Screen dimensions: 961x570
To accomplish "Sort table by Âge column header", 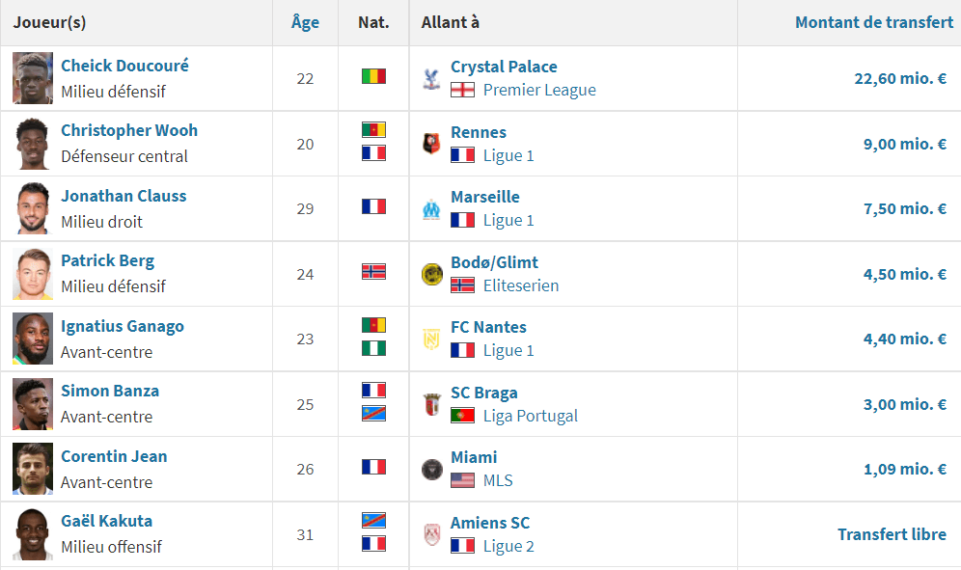I will point(305,22).
